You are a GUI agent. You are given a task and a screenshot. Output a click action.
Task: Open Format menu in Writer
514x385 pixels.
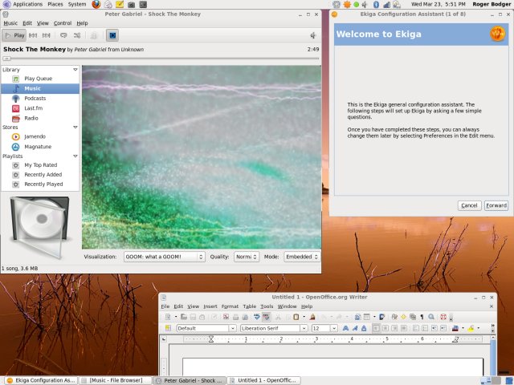pos(230,306)
